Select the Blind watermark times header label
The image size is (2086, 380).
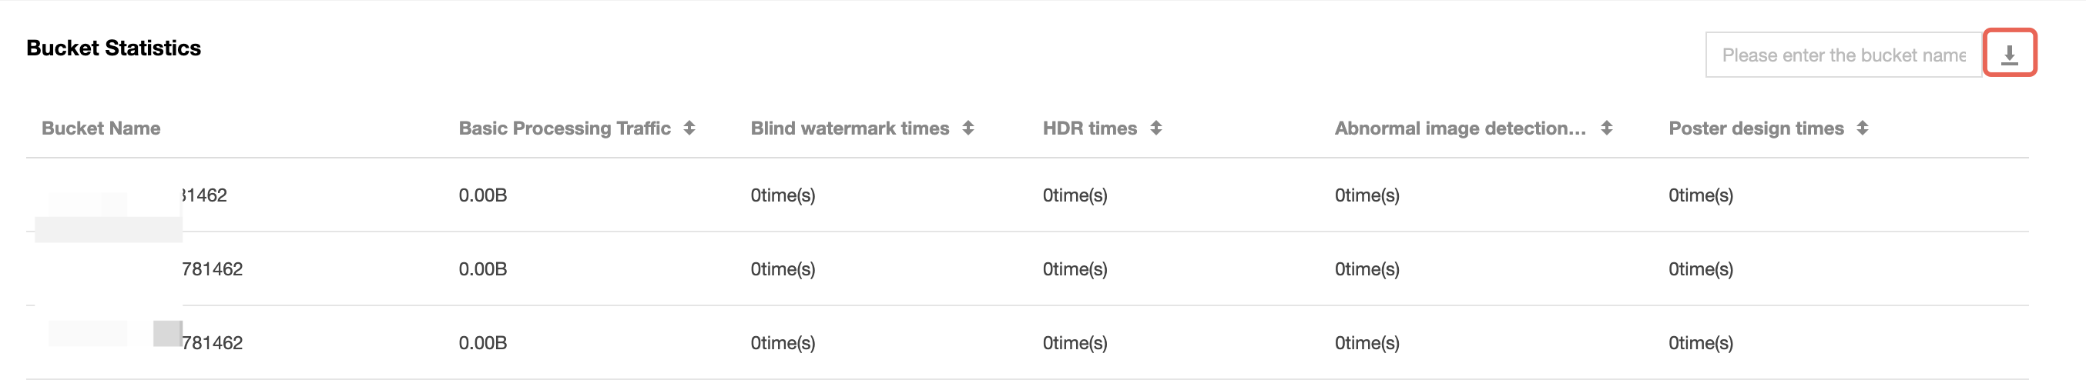(850, 128)
